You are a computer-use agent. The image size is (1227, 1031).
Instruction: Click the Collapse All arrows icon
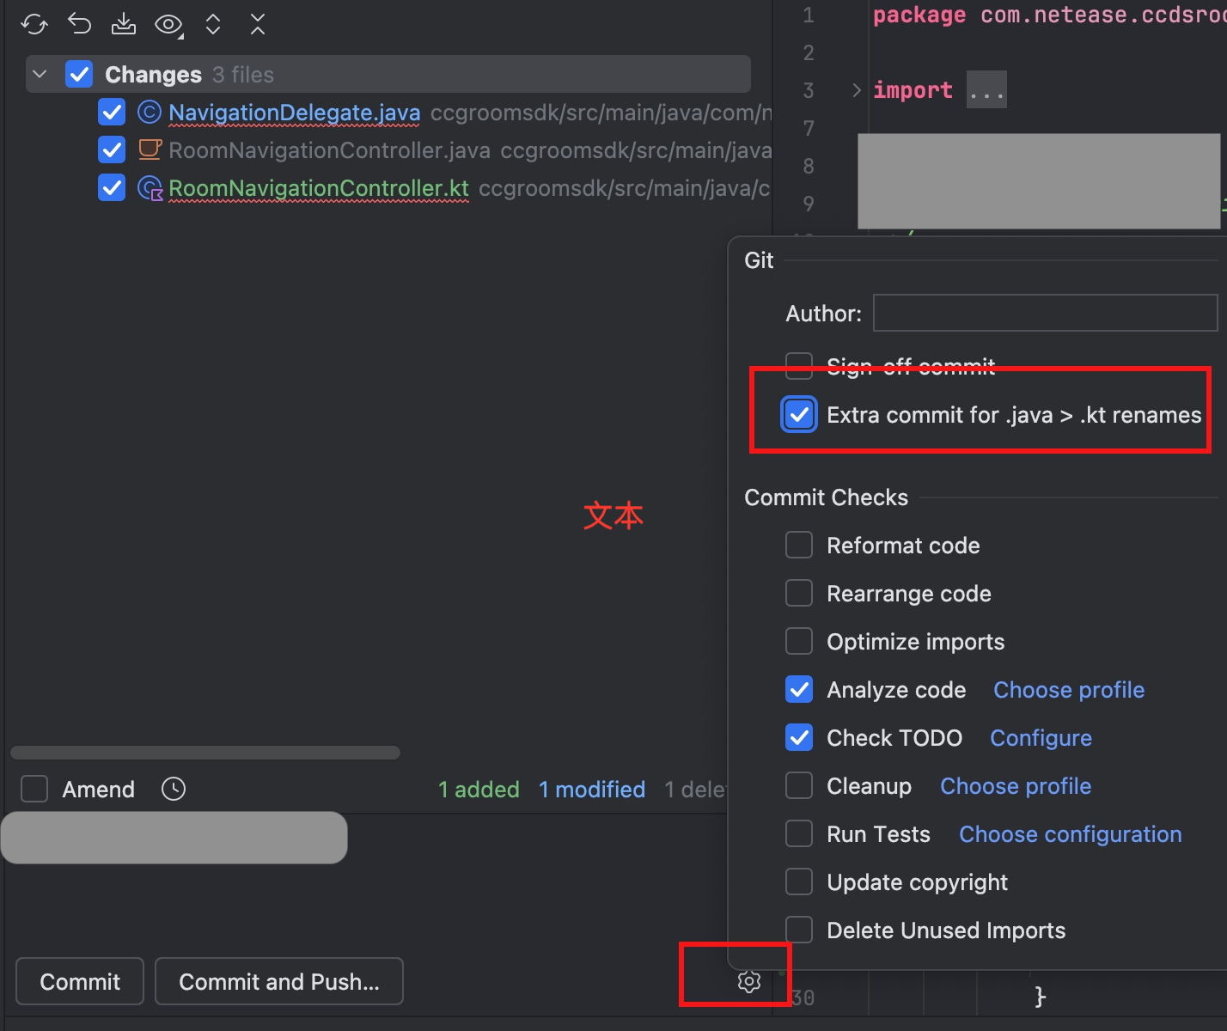pos(258,24)
